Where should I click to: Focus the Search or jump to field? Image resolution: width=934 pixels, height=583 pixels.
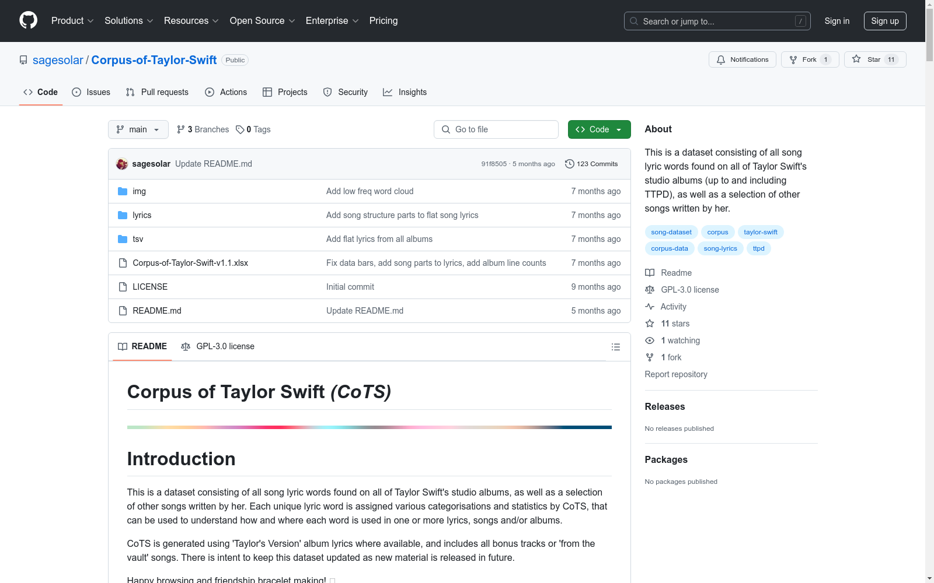coord(717,21)
